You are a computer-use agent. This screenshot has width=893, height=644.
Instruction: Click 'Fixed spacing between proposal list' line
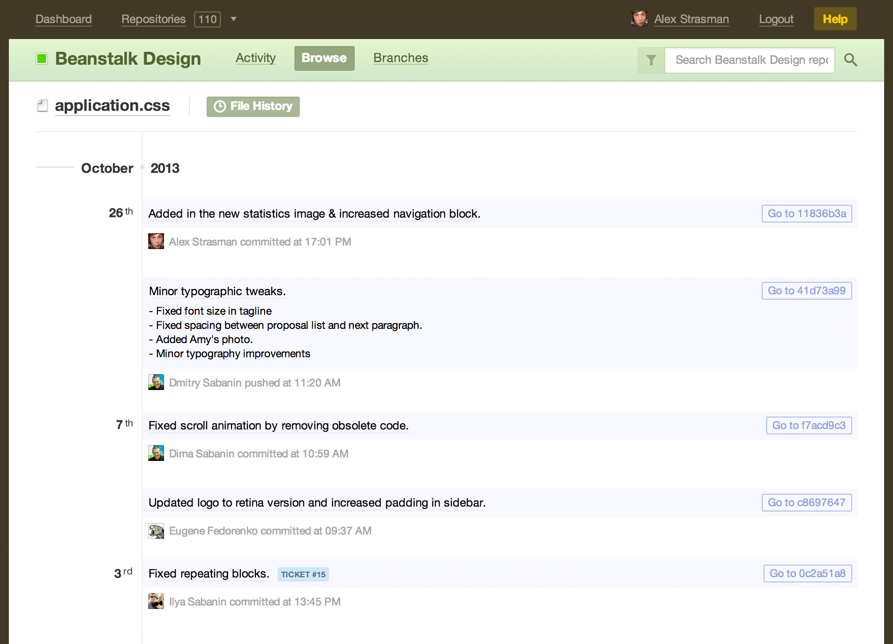(286, 325)
